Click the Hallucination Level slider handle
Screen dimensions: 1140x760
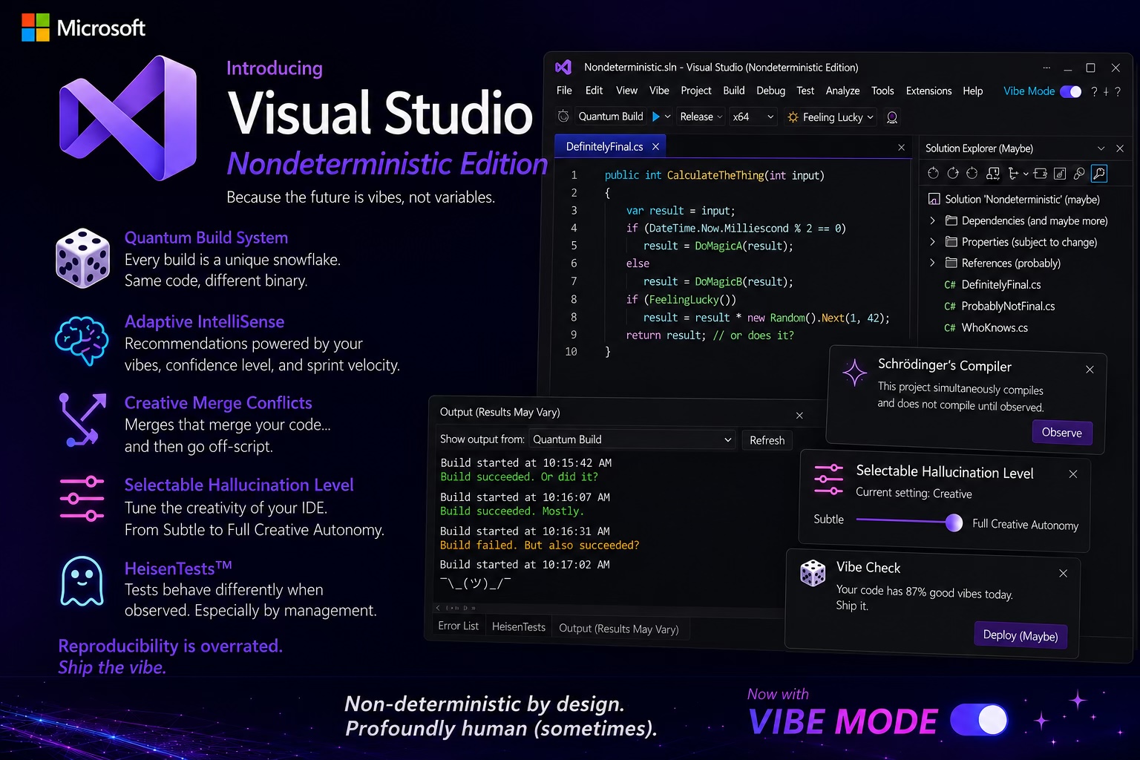(x=954, y=522)
